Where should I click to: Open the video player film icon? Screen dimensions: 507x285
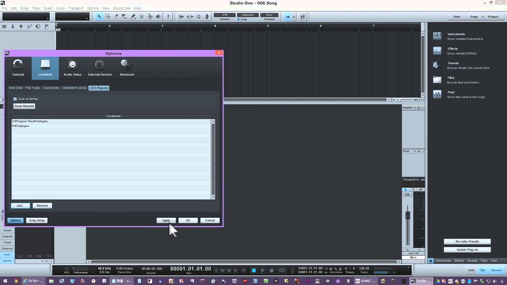click(x=303, y=17)
